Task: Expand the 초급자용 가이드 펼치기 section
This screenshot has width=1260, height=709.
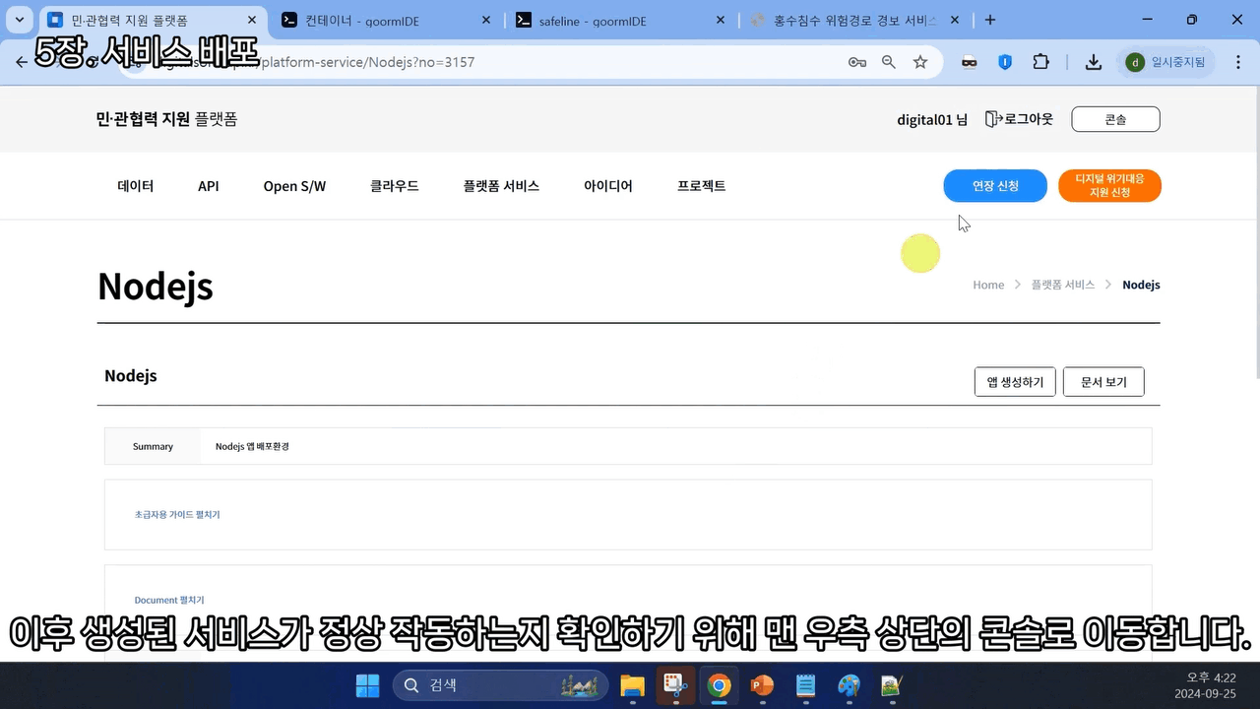Action: pos(177,515)
